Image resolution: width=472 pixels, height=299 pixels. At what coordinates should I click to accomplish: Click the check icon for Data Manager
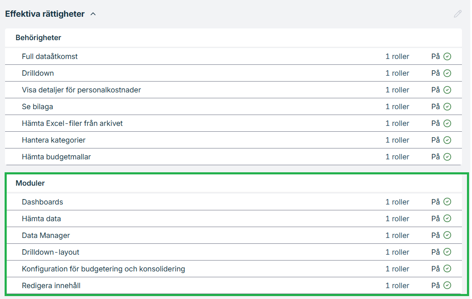click(447, 235)
